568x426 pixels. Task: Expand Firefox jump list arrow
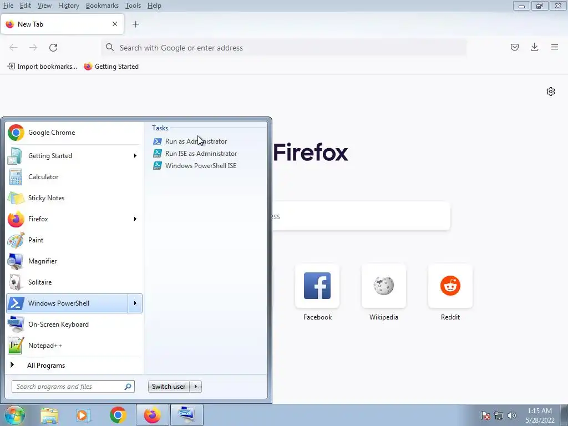pyautogui.click(x=135, y=219)
